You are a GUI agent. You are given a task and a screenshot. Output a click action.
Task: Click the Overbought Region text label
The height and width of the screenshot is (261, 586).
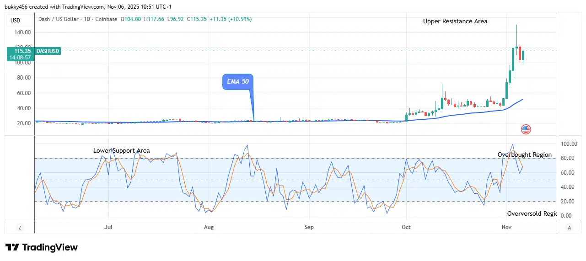pos(525,155)
